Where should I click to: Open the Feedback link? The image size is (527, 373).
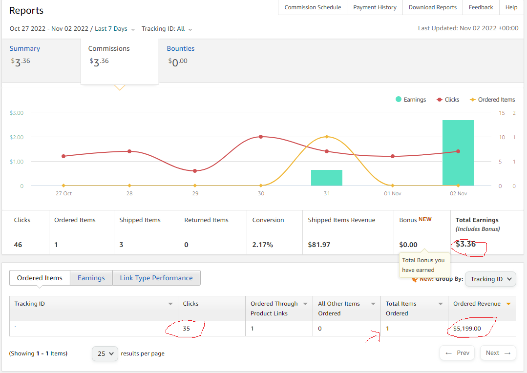click(x=481, y=7)
